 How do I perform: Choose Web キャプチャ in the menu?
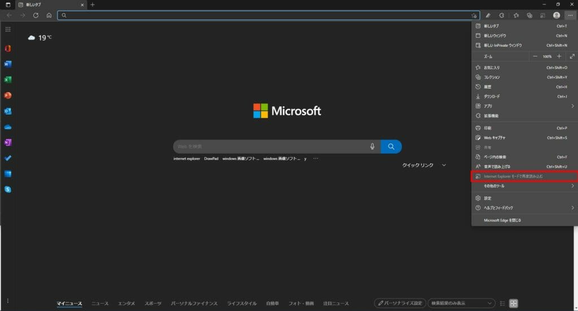pyautogui.click(x=524, y=138)
